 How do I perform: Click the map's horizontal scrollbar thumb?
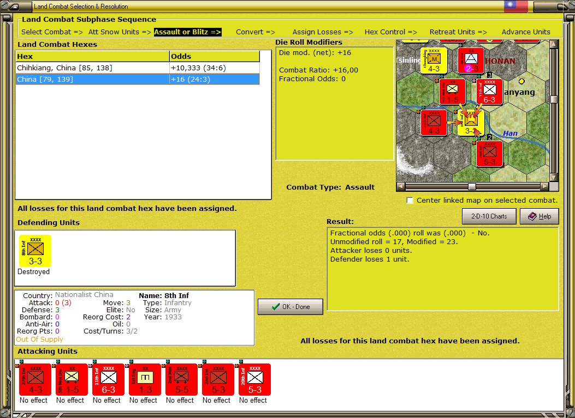coord(472,187)
